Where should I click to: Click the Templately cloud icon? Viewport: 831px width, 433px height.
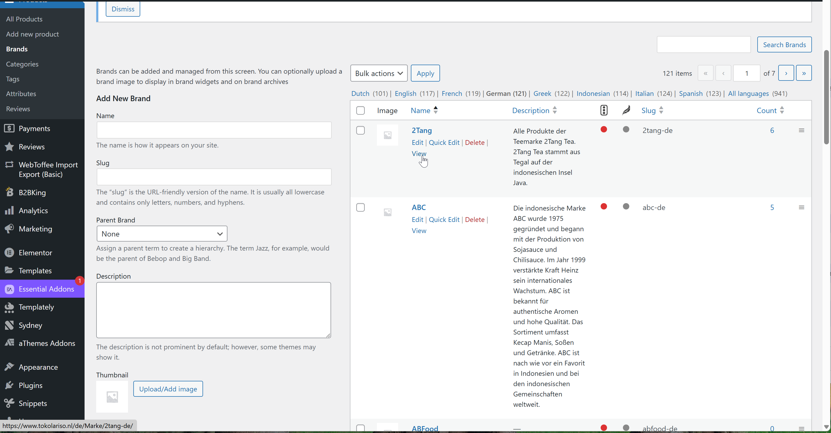click(x=9, y=307)
